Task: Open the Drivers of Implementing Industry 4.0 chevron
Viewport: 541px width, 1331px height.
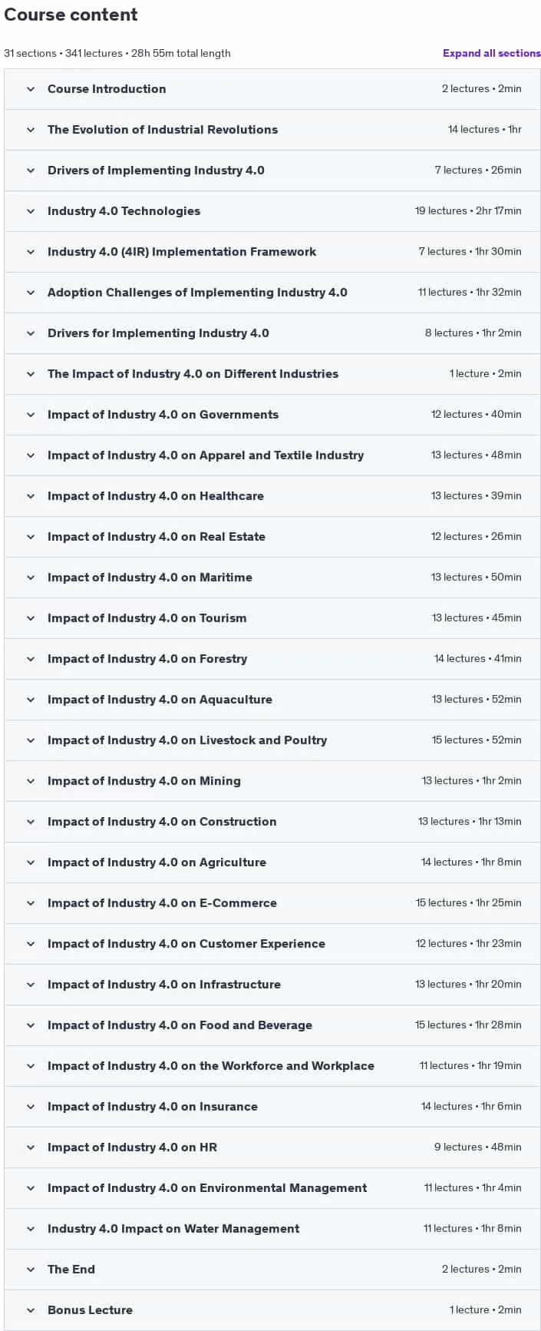Action: coord(31,171)
